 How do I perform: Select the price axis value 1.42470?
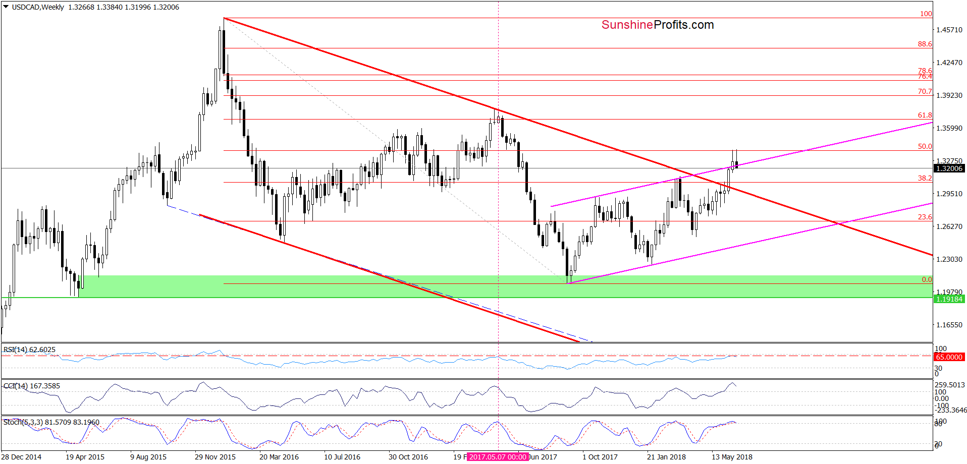[x=949, y=63]
